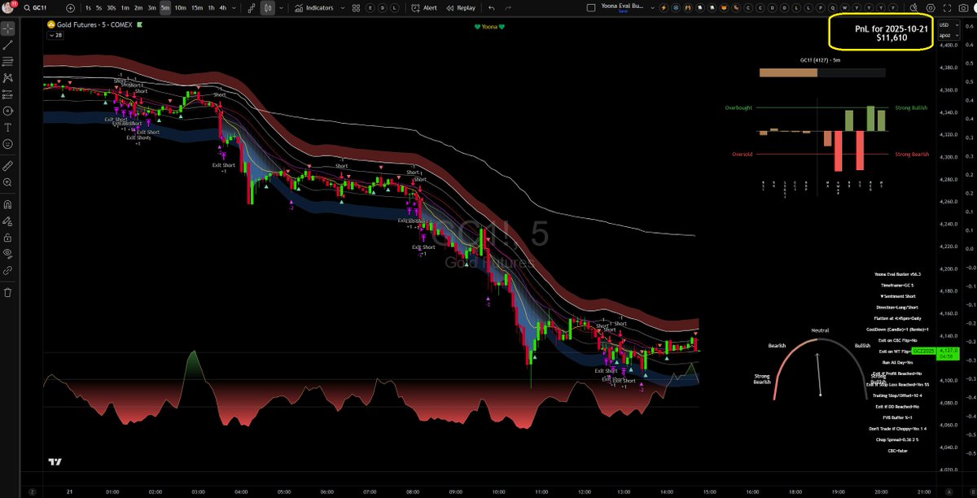Switch to the 4h interval
This screenshot has width=977, height=498.
click(x=223, y=7)
